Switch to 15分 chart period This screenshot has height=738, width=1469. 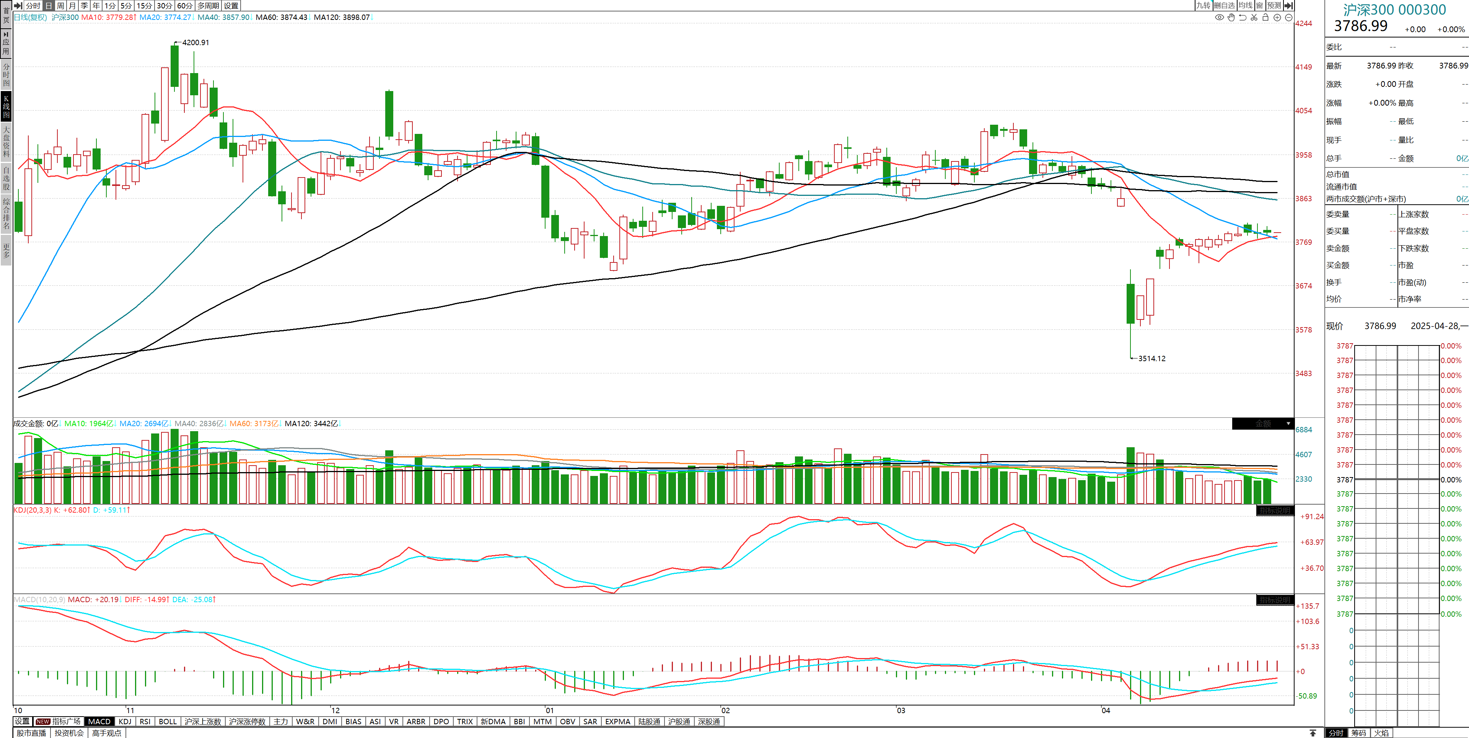(144, 5)
